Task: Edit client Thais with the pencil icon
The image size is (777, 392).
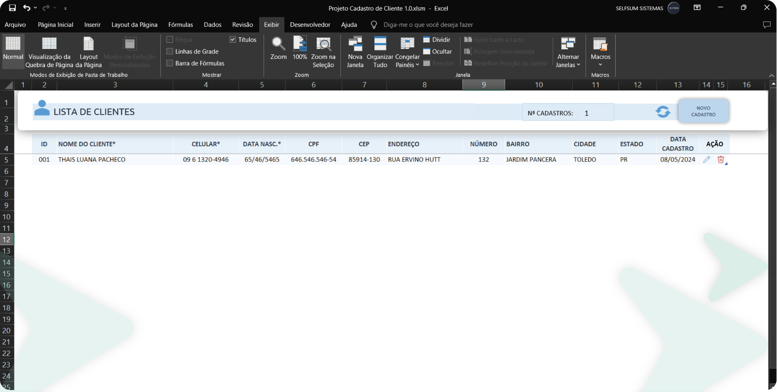Action: [x=707, y=159]
